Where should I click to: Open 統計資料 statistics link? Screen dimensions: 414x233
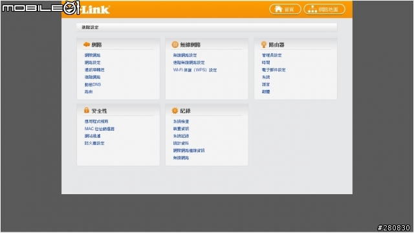181,143
